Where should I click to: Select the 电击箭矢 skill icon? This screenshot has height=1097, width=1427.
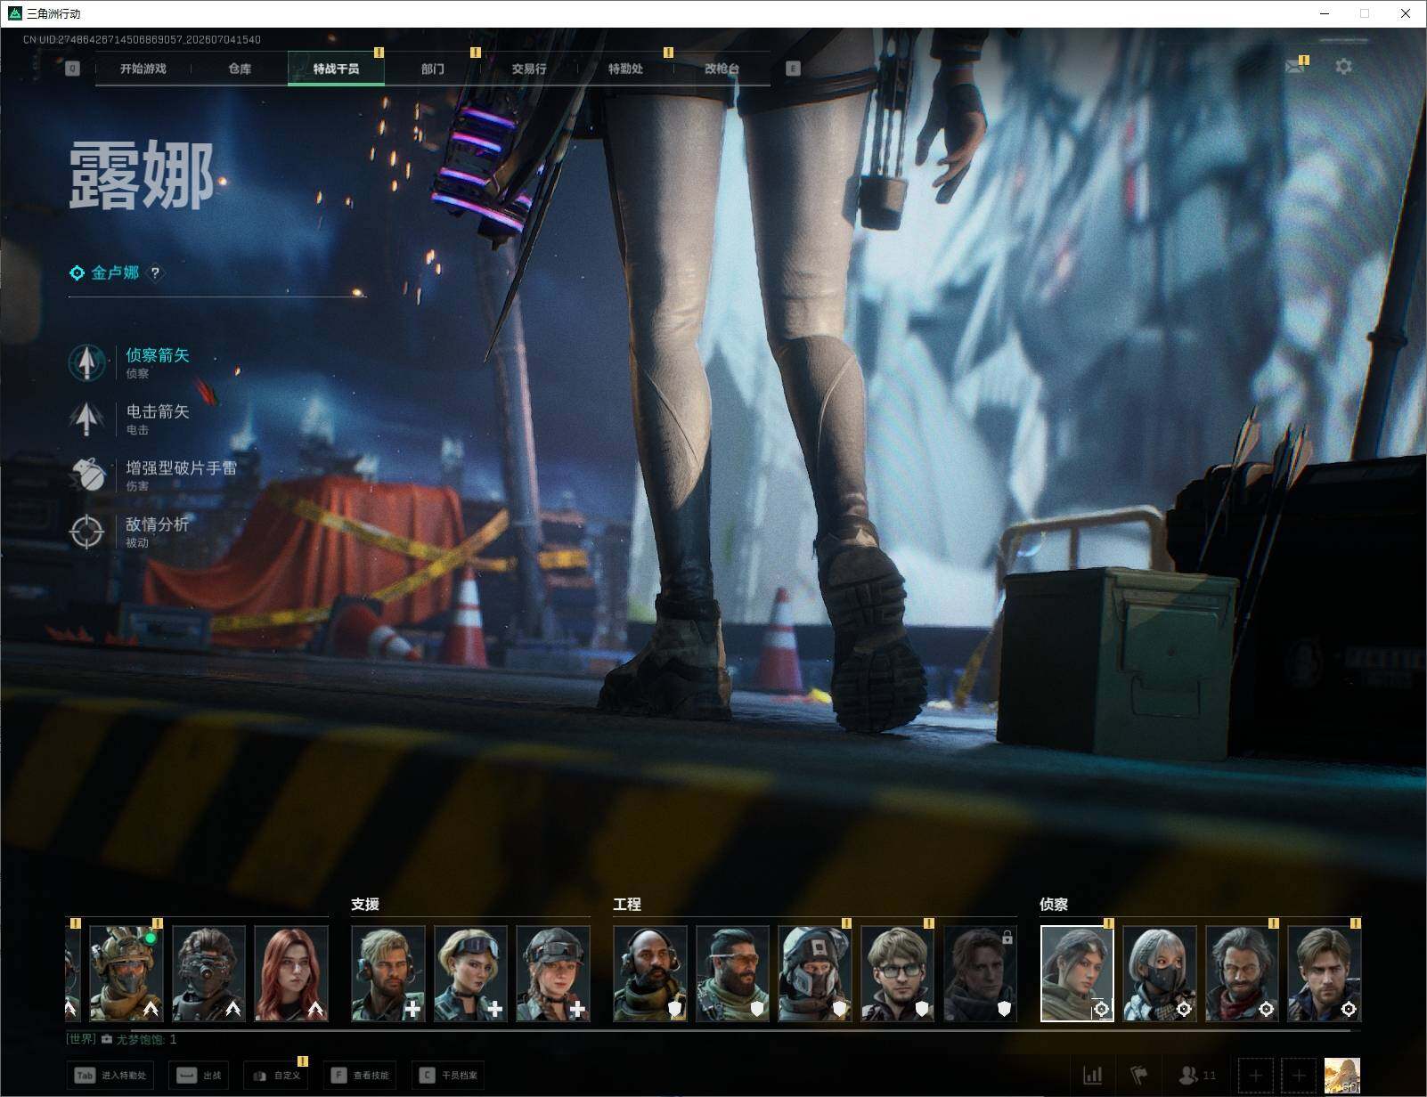pyautogui.click(x=86, y=418)
